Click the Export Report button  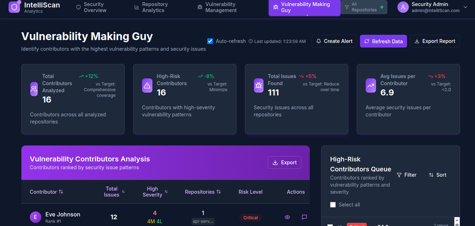pyautogui.click(x=435, y=41)
